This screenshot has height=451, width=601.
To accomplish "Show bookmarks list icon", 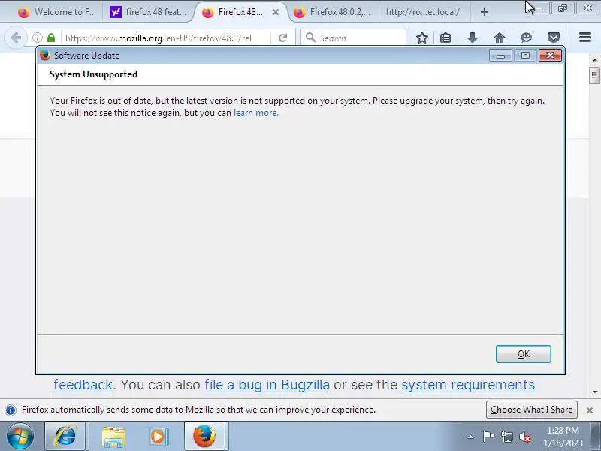I will tap(445, 38).
